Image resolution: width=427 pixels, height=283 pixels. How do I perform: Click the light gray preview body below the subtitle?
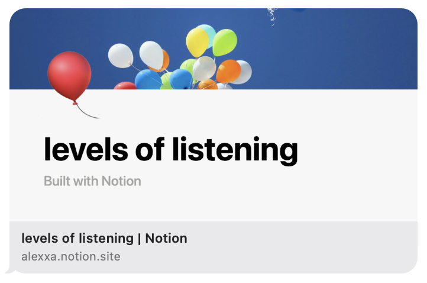(213, 204)
